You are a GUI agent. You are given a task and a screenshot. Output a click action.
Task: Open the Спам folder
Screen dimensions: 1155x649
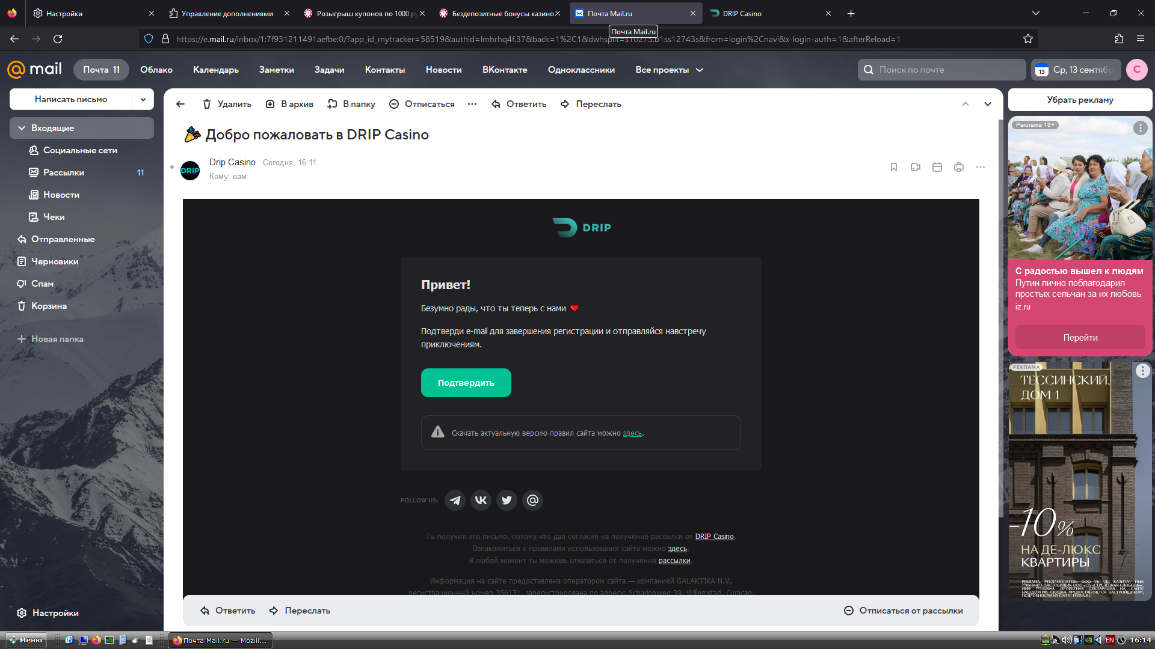pyautogui.click(x=81, y=284)
